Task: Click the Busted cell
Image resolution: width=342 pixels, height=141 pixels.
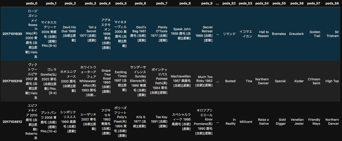Action: point(230,81)
